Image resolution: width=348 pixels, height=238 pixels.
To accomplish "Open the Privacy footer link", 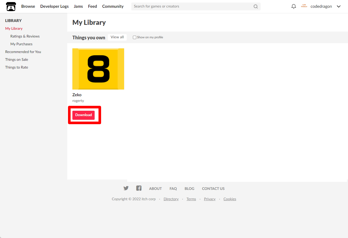I will pos(210,199).
